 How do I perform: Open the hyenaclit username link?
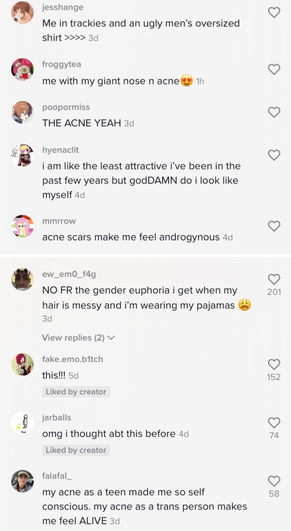click(60, 150)
